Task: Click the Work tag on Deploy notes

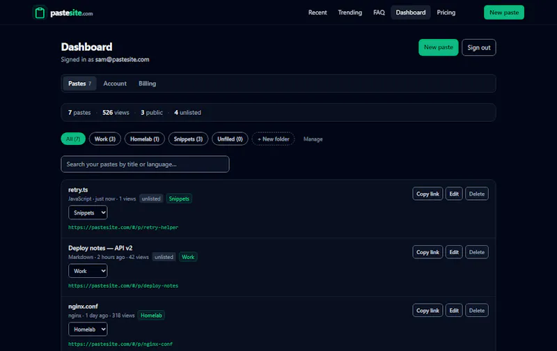Action: [x=188, y=257]
